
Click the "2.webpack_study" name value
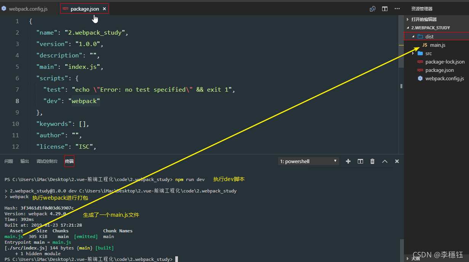tap(95, 32)
